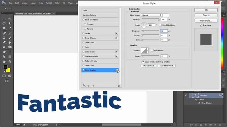Open the Blend Mode dropdown
Image resolution: width=227 pixels, height=127 pixels.
coord(151,15)
